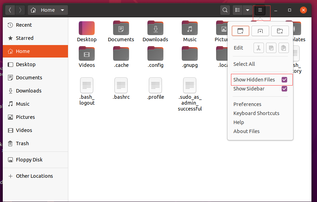Toggle the Show Hidden Files checkbox
The width and height of the screenshot is (317, 202).
pyautogui.click(x=284, y=79)
